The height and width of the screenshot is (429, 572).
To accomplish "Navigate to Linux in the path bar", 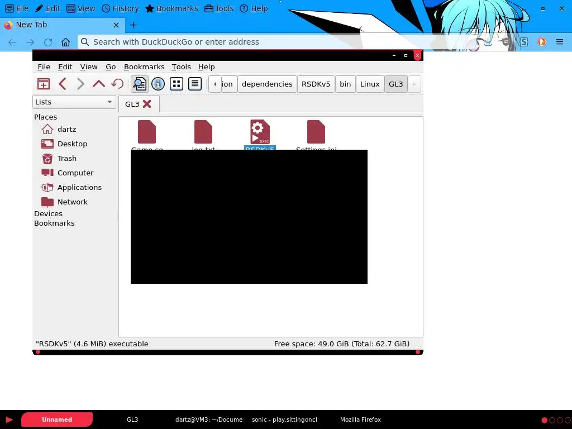I will (x=370, y=84).
